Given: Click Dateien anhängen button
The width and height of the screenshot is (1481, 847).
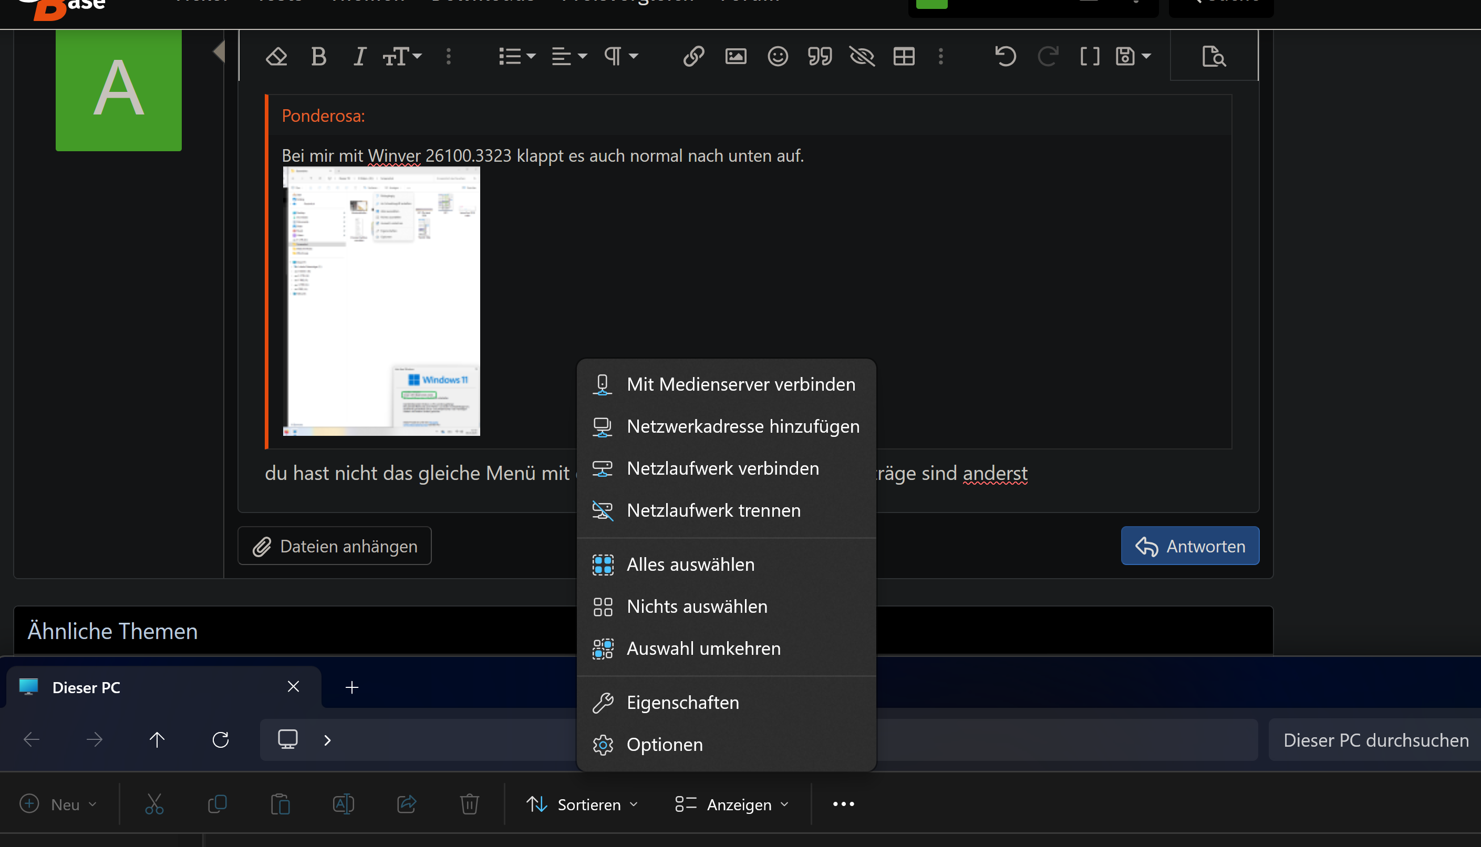Looking at the screenshot, I should (x=335, y=546).
